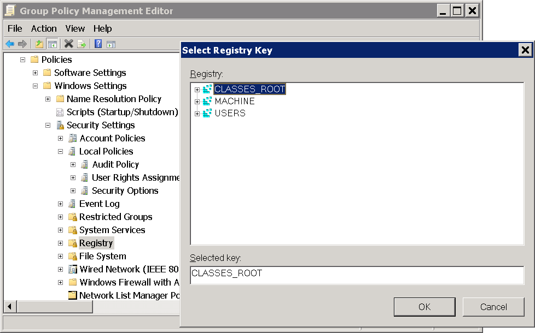Cancel the Select Registry Key dialog
Screen dimensions: 535x333
click(493, 307)
